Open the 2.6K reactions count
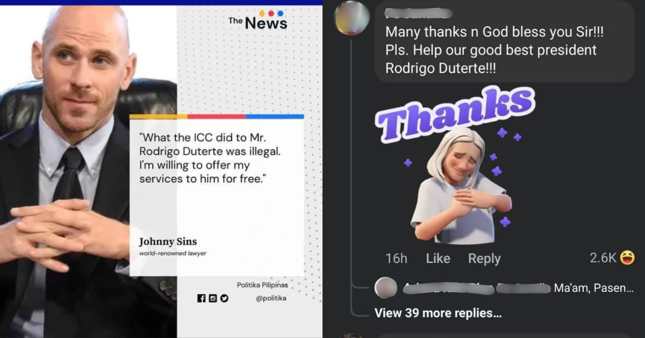645x338 pixels. tap(603, 258)
